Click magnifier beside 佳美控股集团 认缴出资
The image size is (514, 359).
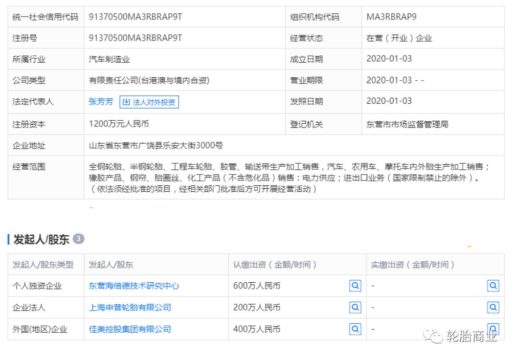pos(356,329)
